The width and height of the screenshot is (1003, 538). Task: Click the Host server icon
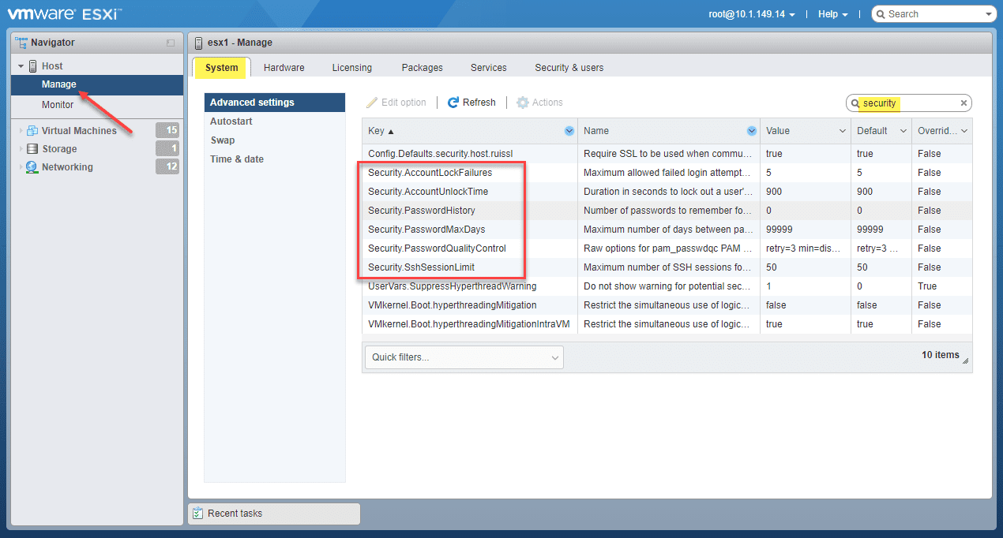[32, 66]
